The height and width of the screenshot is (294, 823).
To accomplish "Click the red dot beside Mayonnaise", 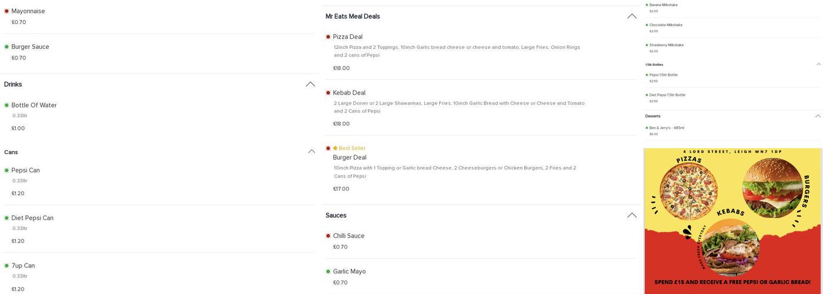I will (6, 11).
